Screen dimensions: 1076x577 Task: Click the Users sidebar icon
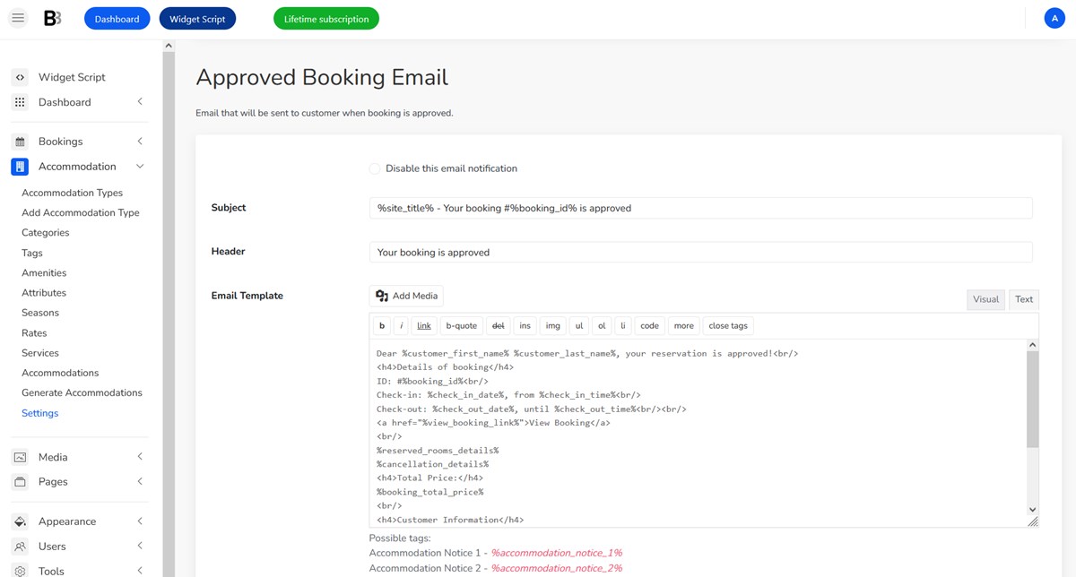pyautogui.click(x=20, y=546)
